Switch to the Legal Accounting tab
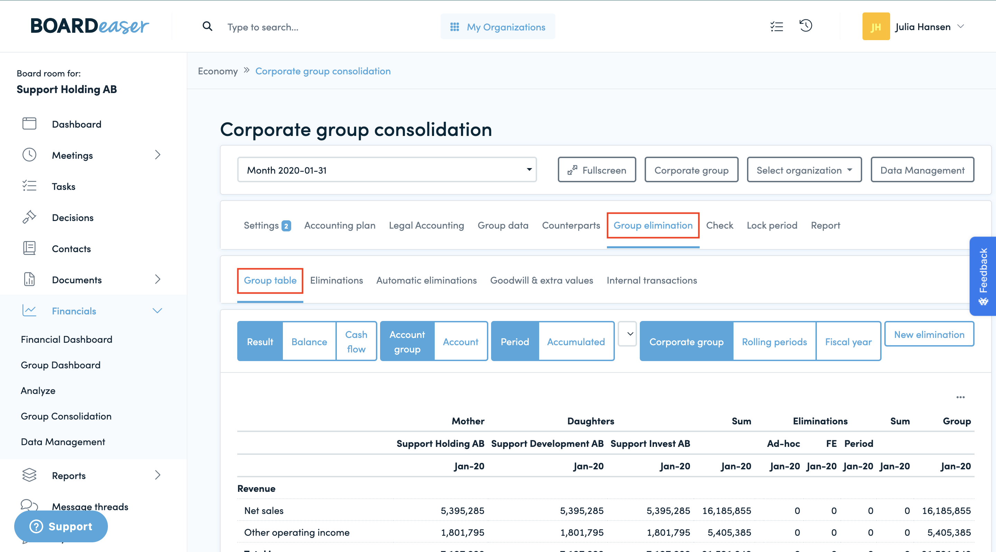Image resolution: width=996 pixels, height=552 pixels. pyautogui.click(x=426, y=225)
